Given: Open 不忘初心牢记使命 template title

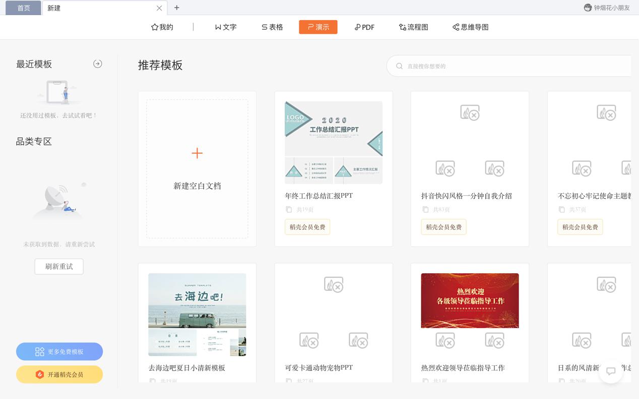Looking at the screenshot, I should click(595, 196).
